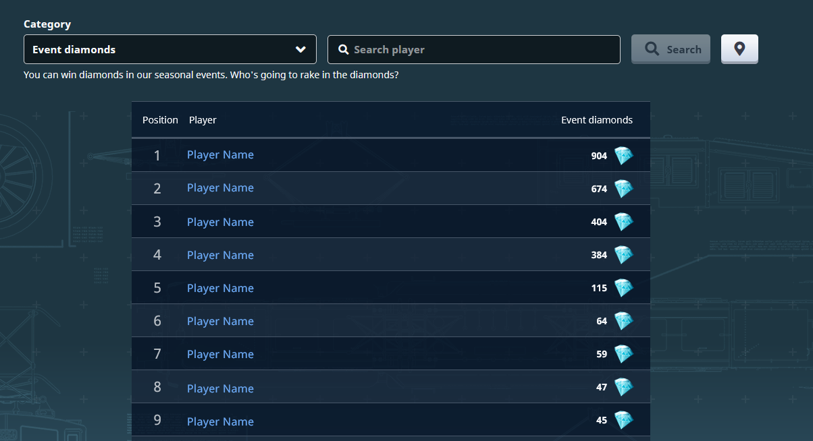Image resolution: width=813 pixels, height=441 pixels.
Task: Click diamond icon next to 674
Action: pyautogui.click(x=623, y=189)
